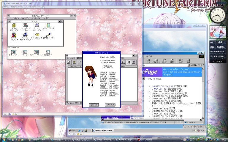Open the address bar dropdown in Internet Explorer
Image resolution: width=228 pixels, height=142 pixels.
coord(189,65)
